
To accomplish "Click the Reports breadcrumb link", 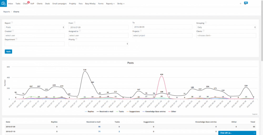I will coord(7,12).
